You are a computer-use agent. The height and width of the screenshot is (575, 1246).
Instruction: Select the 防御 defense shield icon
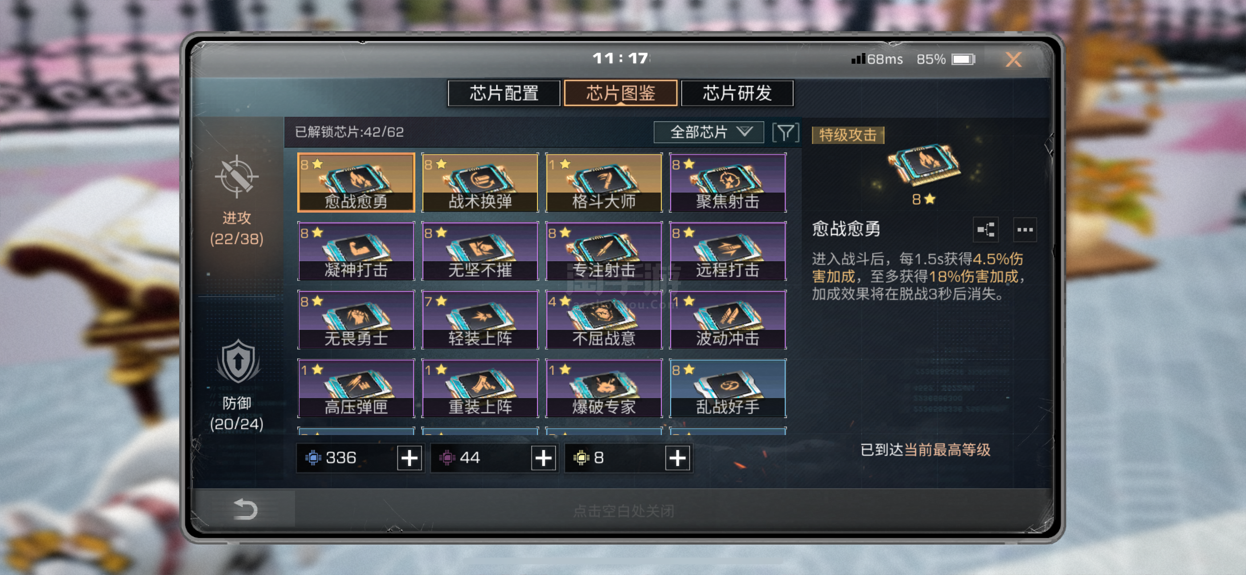pos(238,361)
